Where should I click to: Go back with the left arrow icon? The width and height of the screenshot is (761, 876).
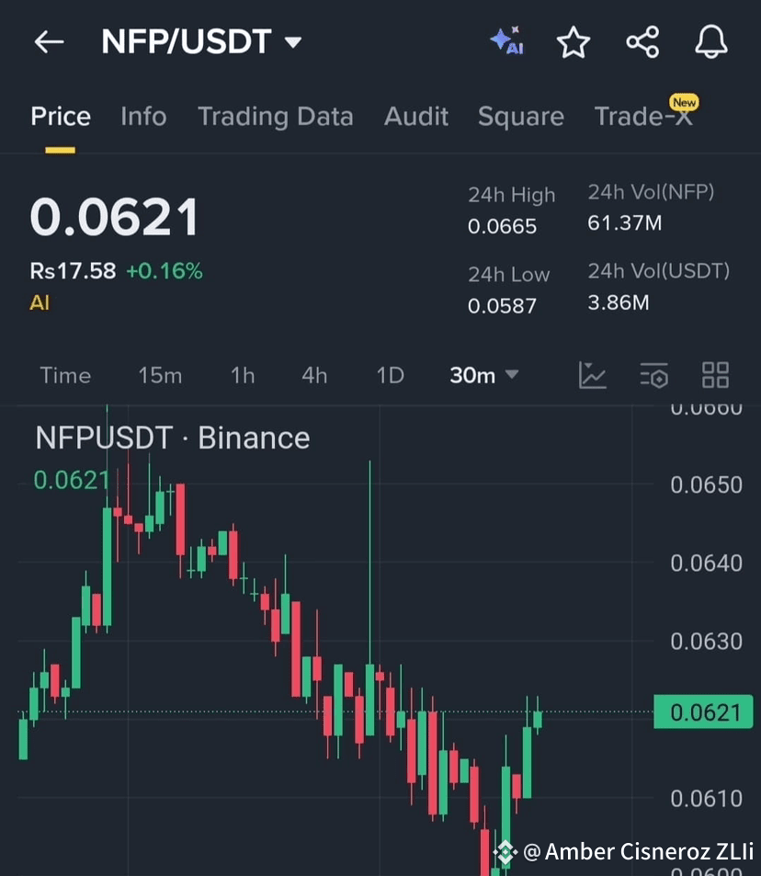(x=49, y=42)
